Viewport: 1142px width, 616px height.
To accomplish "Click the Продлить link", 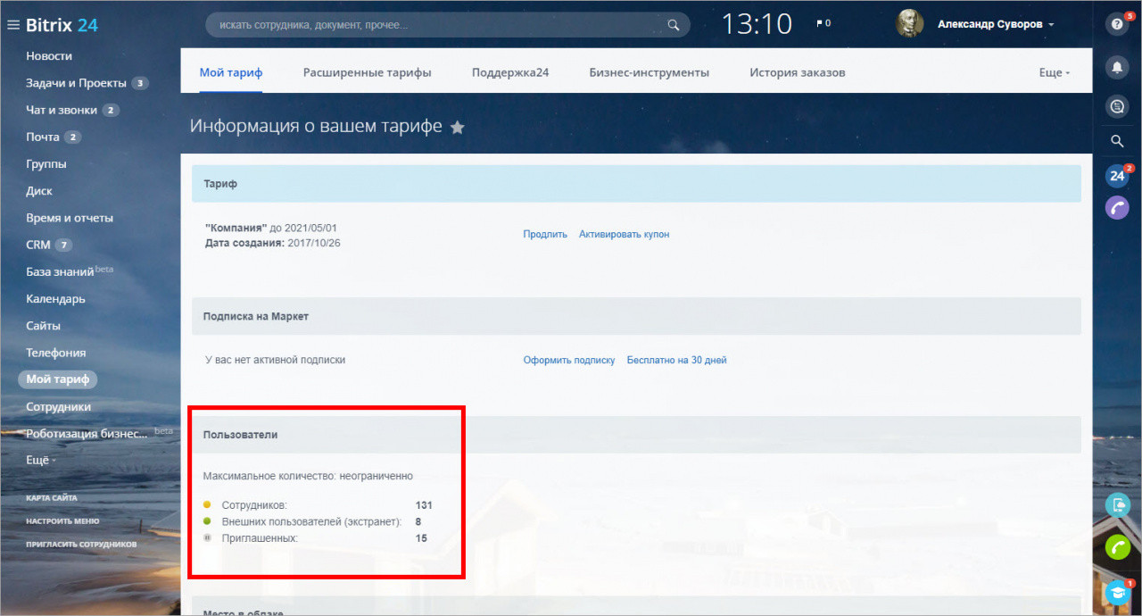I will click(545, 234).
